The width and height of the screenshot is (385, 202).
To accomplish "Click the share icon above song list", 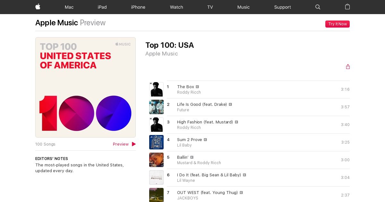I will (x=348, y=67).
